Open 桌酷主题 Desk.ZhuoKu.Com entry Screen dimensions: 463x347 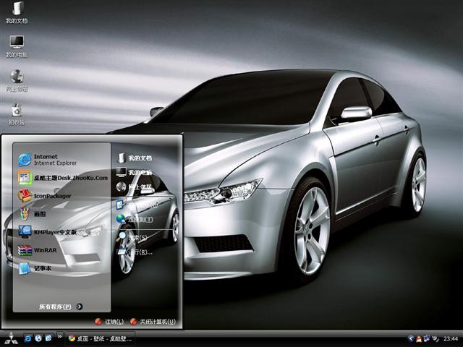62,178
